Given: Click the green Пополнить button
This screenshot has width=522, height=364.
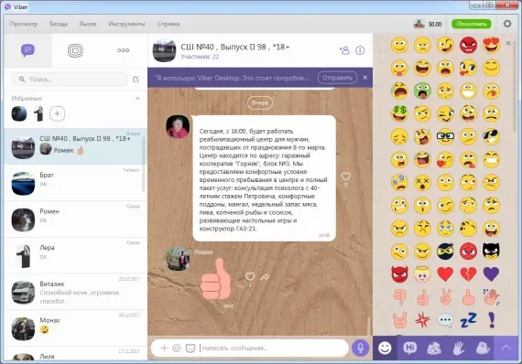Looking at the screenshot, I should [471, 24].
